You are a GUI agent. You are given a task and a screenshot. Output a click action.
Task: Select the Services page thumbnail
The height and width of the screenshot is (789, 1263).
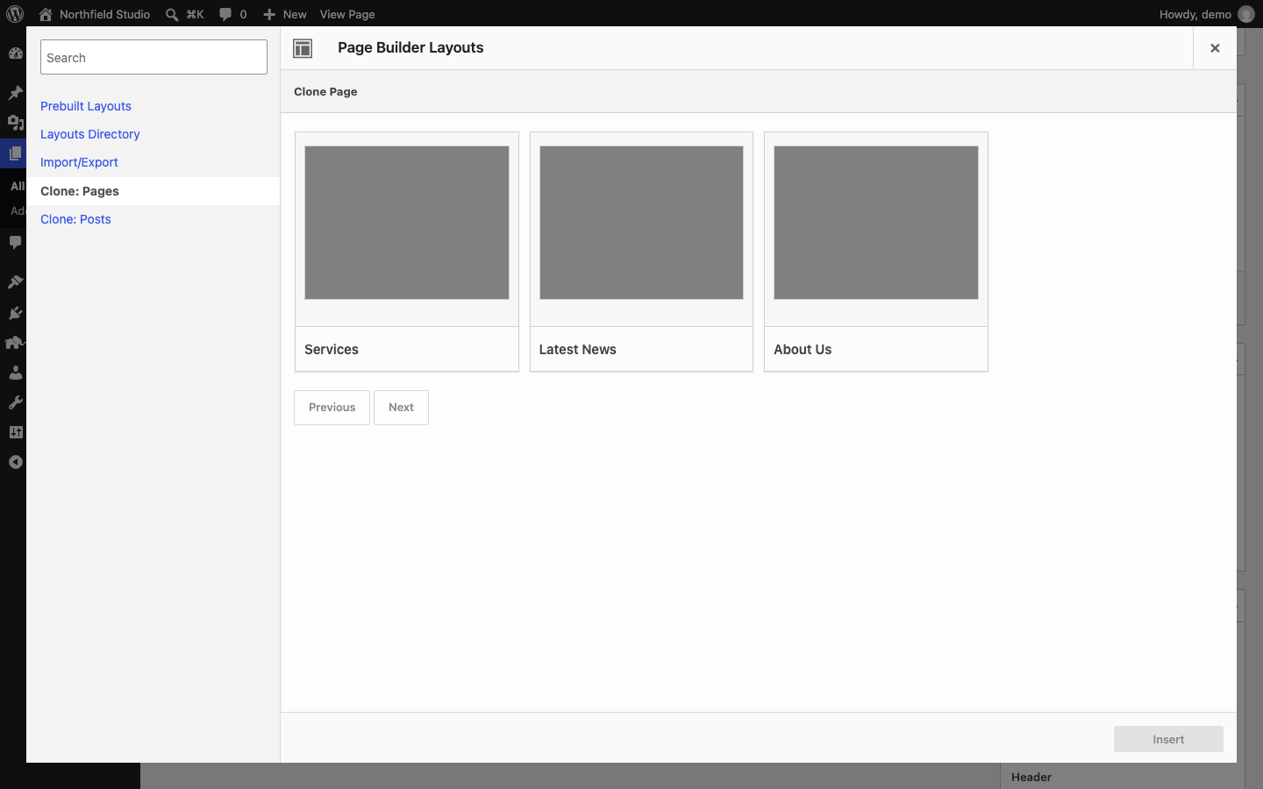tap(407, 223)
